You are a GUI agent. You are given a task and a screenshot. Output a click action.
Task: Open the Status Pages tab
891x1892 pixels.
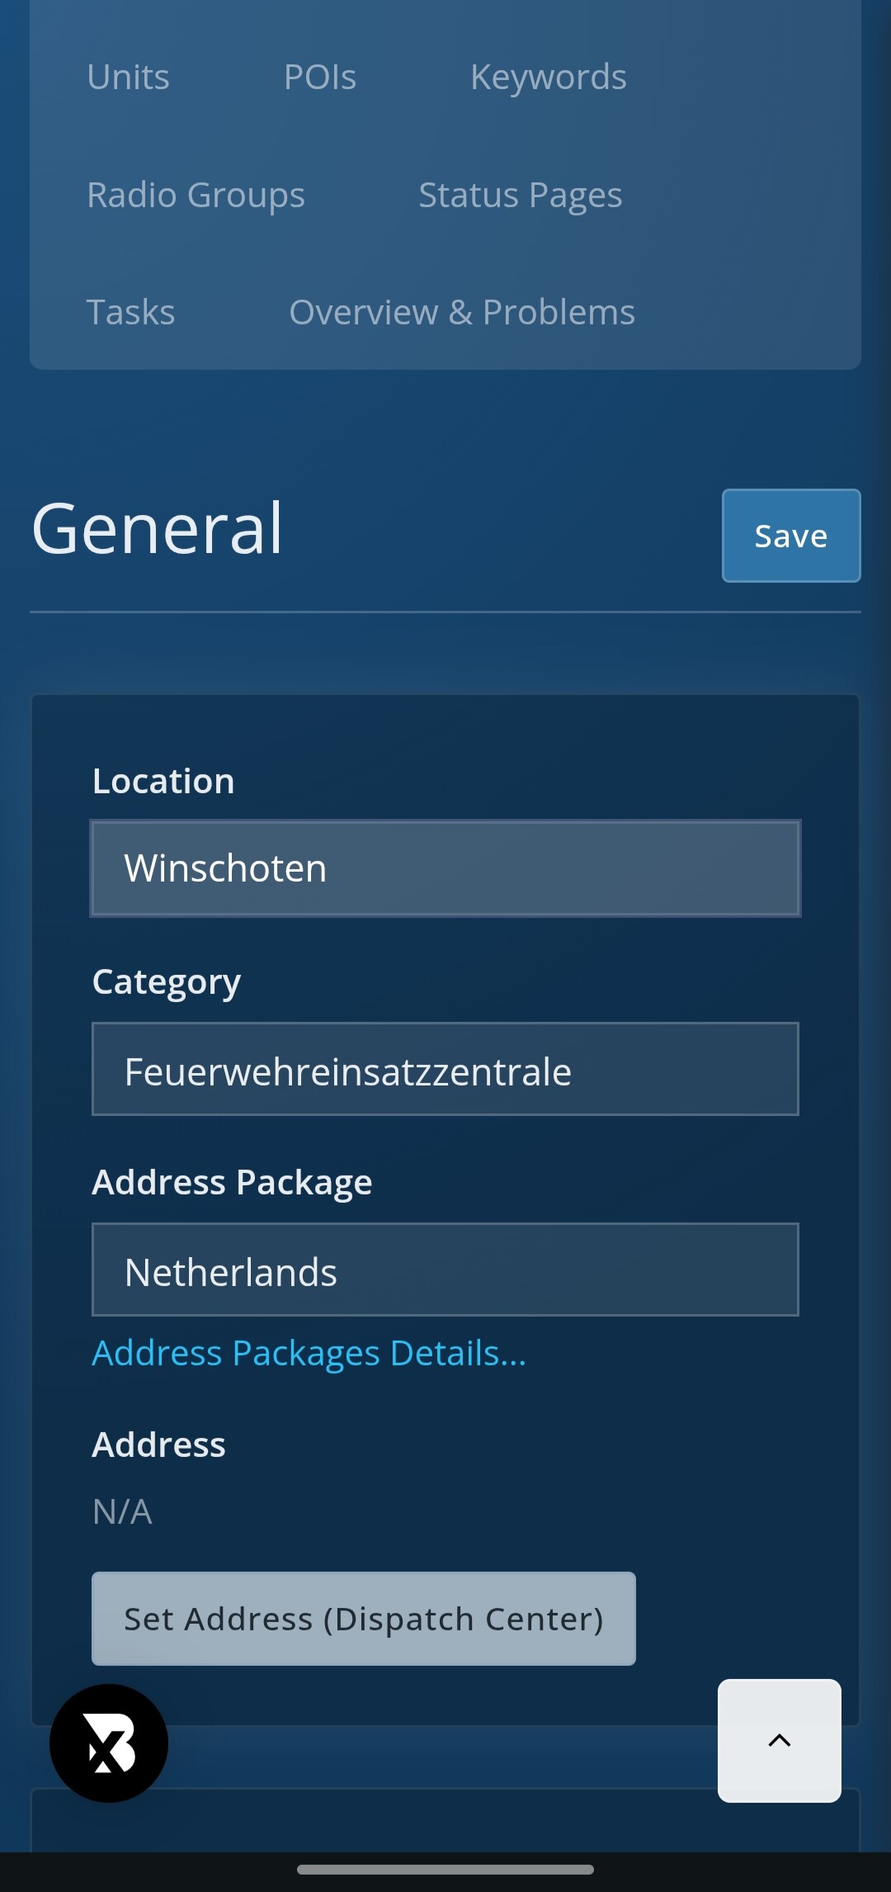pyautogui.click(x=520, y=196)
